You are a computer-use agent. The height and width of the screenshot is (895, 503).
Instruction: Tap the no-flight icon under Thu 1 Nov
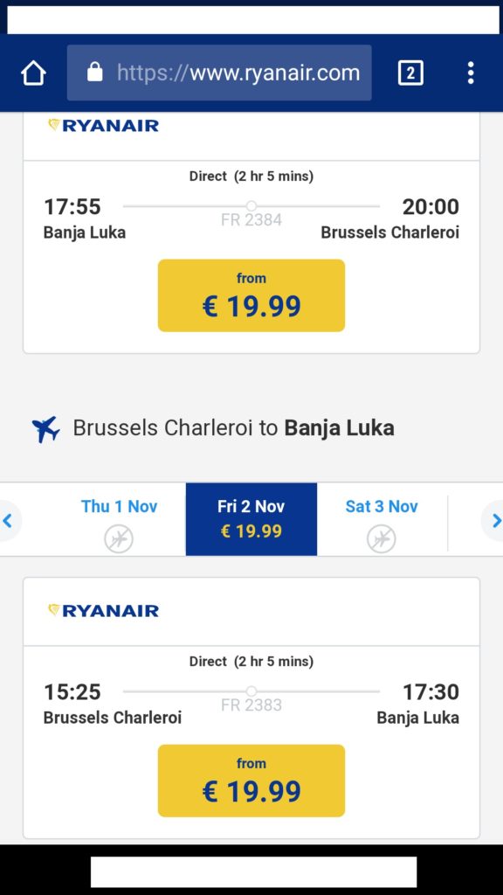pos(119,538)
